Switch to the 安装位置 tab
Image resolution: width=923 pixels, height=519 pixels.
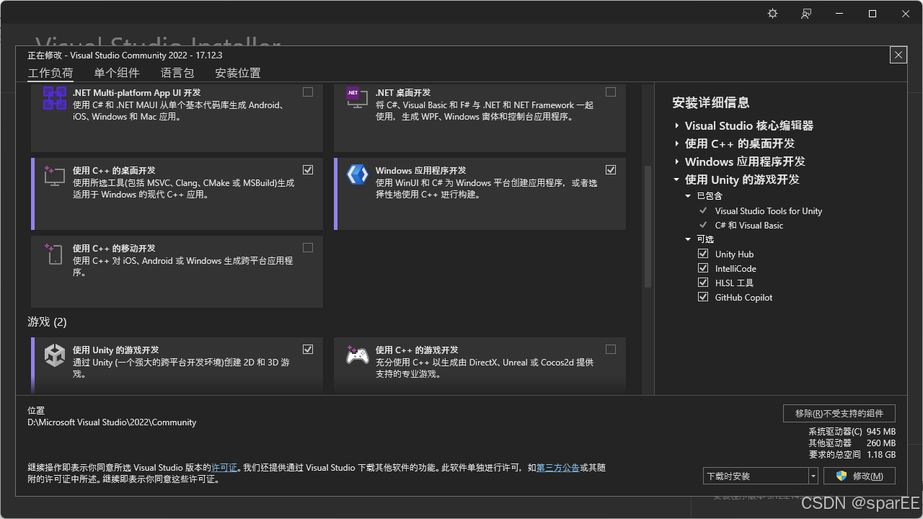238,73
